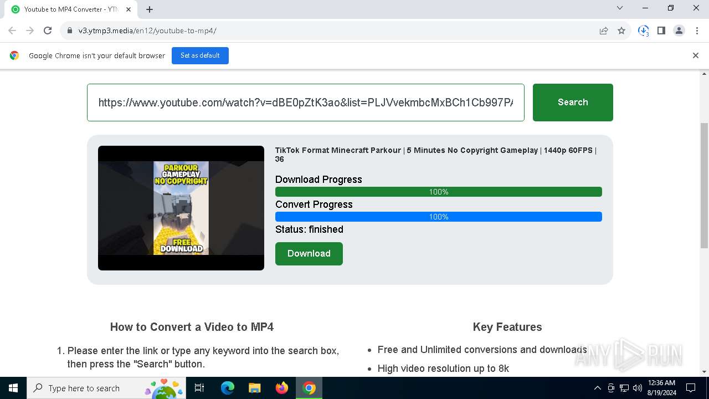Image resolution: width=709 pixels, height=399 pixels.
Task: Go back to the previous page
Action: tap(12, 30)
